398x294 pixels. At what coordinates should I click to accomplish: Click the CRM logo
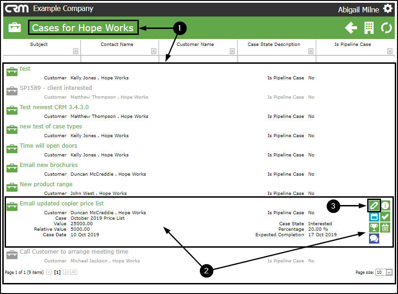click(x=17, y=9)
